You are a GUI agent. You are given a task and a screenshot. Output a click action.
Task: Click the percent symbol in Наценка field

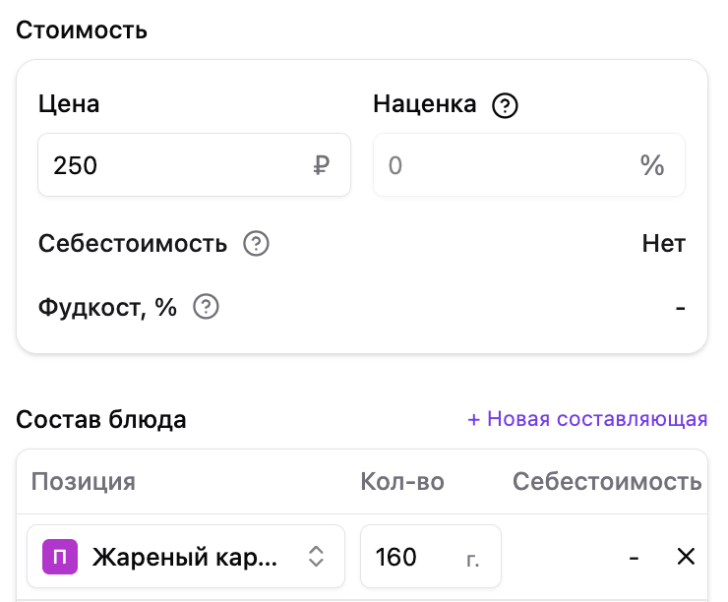pyautogui.click(x=652, y=165)
